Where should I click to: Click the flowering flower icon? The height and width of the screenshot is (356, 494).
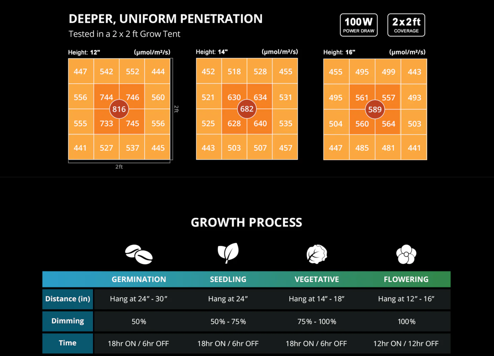click(406, 254)
